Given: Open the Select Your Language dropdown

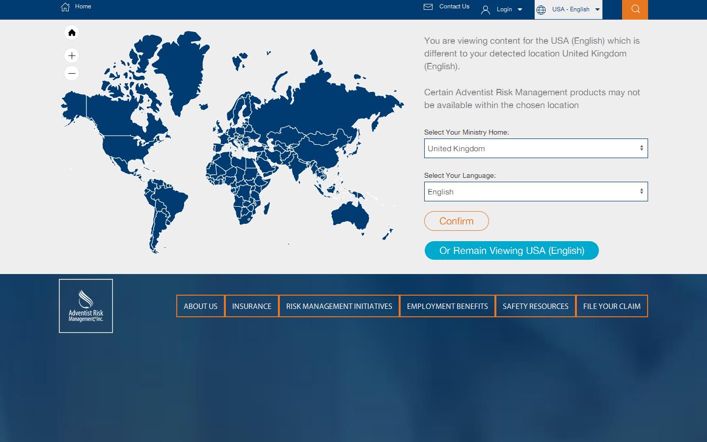Looking at the screenshot, I should [536, 192].
